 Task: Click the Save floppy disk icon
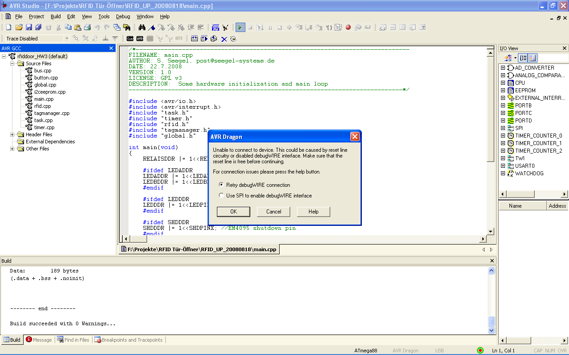tap(28, 28)
